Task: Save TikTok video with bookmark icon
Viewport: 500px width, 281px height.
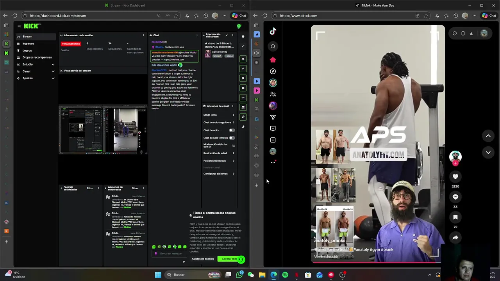Action: coord(455,217)
